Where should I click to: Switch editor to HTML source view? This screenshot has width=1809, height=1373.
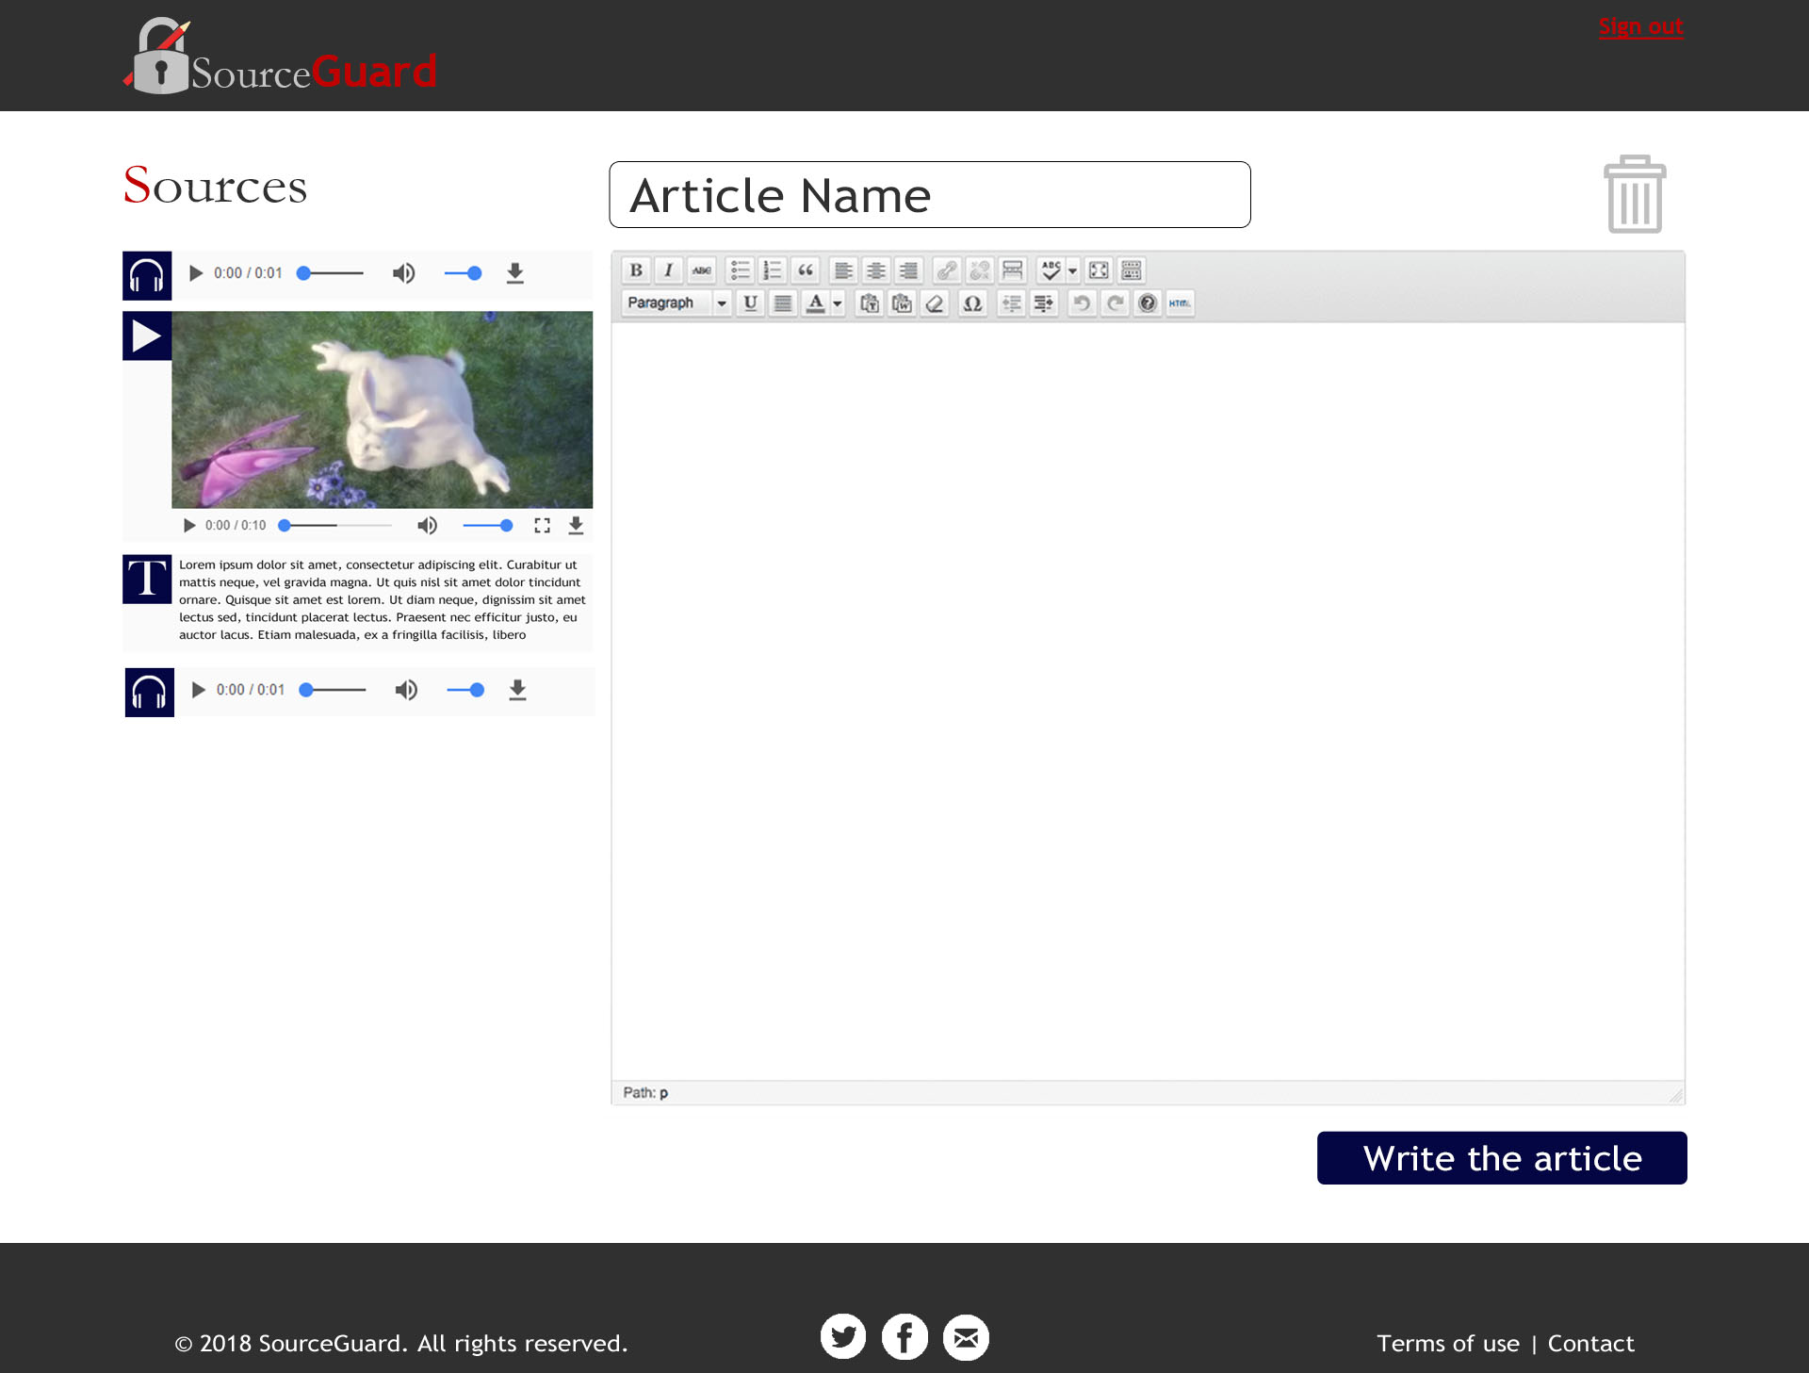(x=1180, y=303)
